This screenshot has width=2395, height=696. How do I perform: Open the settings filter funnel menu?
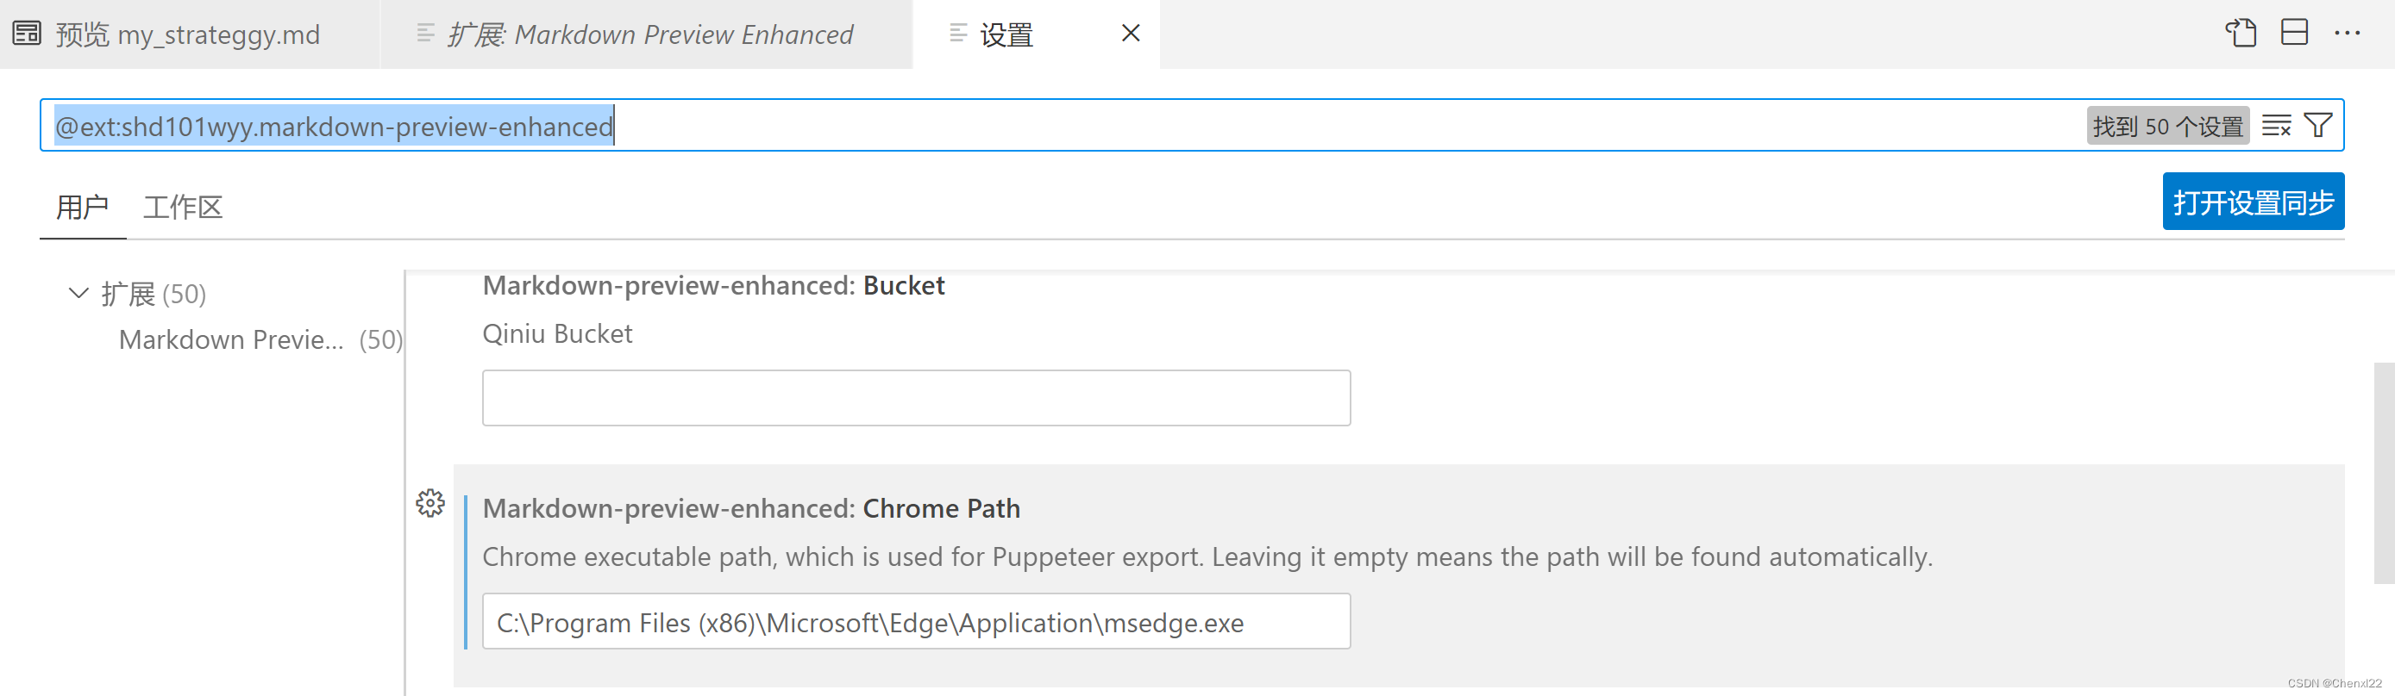coord(2318,125)
